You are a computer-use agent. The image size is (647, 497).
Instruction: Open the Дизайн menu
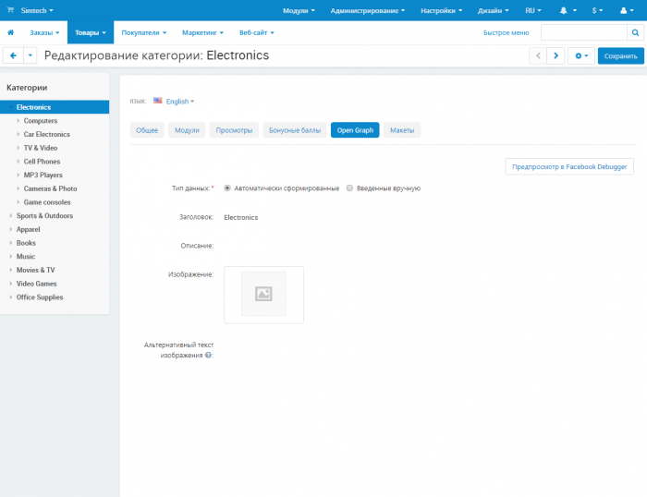493,11
